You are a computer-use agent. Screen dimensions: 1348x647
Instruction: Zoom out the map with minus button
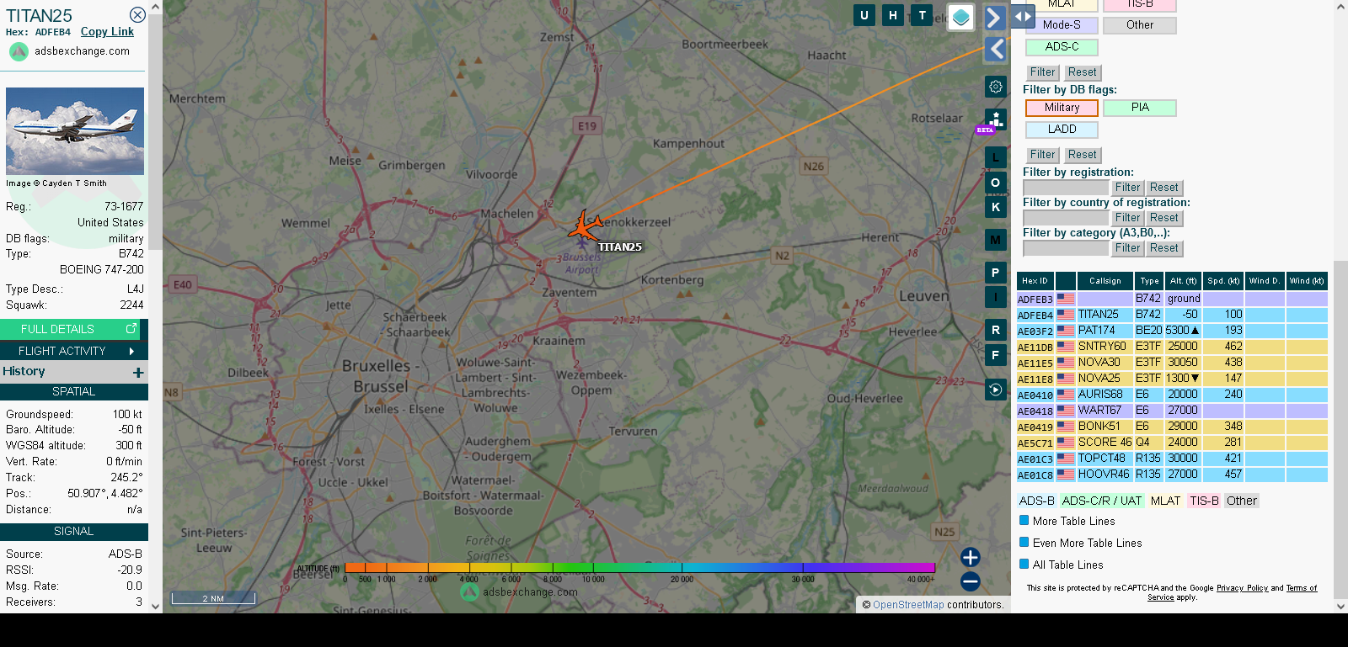(x=971, y=581)
